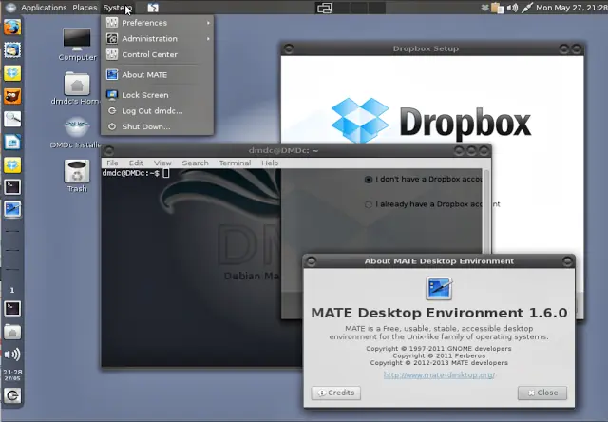Expand the Administration submenu
This screenshot has height=422, width=608.
tap(158, 39)
